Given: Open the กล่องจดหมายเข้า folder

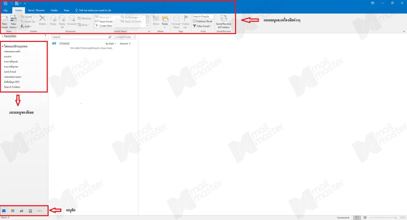Looking at the screenshot, I should coord(12,52).
